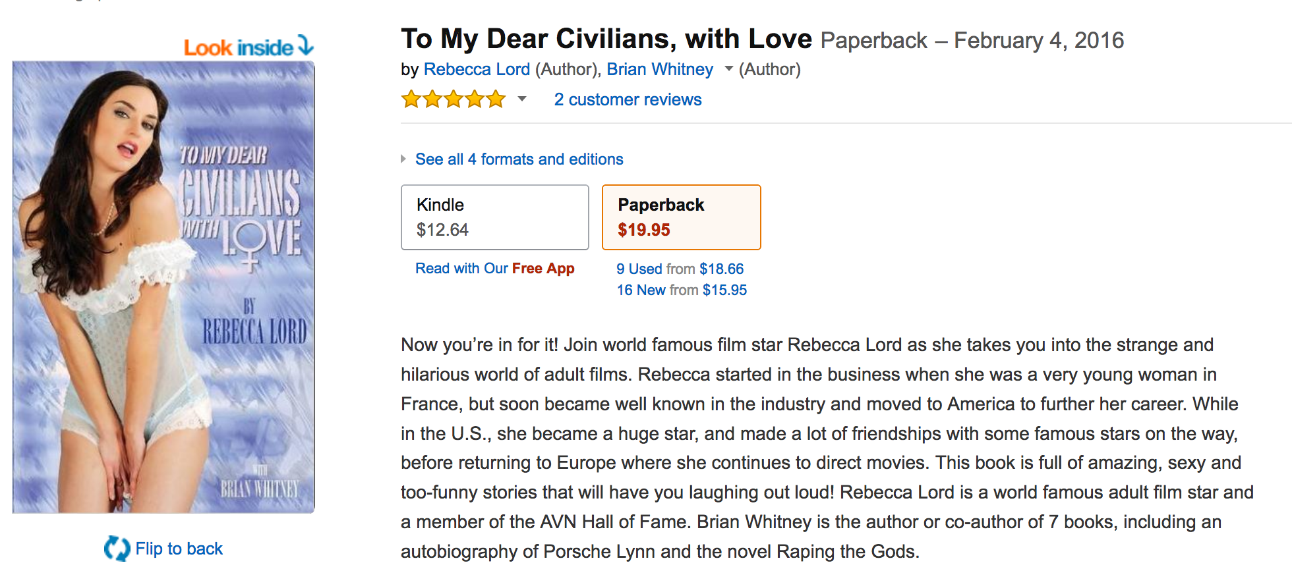View the 2 customer reviews
The height and width of the screenshot is (569, 1292).
tap(628, 99)
